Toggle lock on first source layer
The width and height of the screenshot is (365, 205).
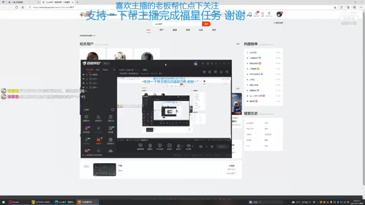[x=87, y=75]
